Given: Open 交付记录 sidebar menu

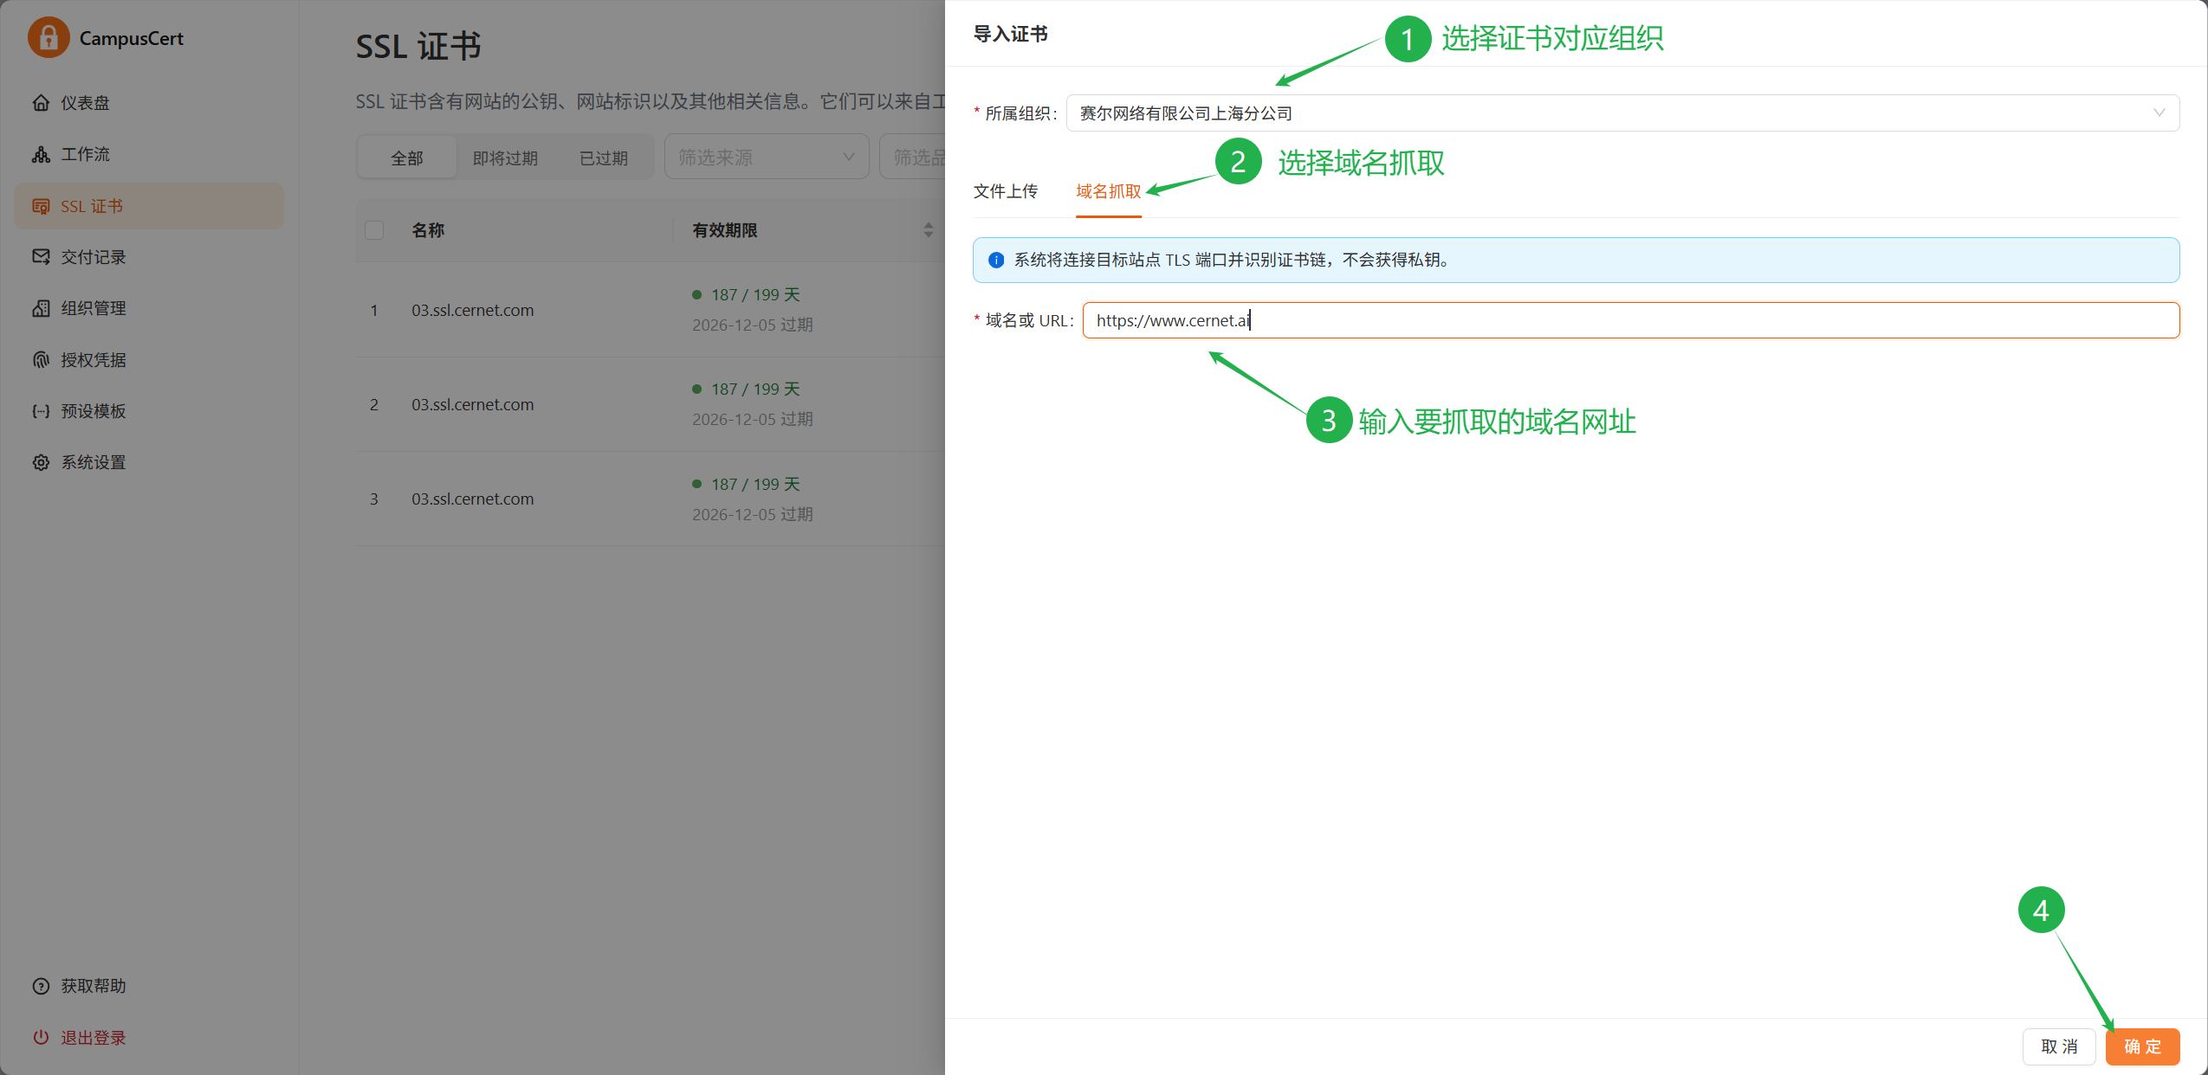Looking at the screenshot, I should pyautogui.click(x=149, y=257).
